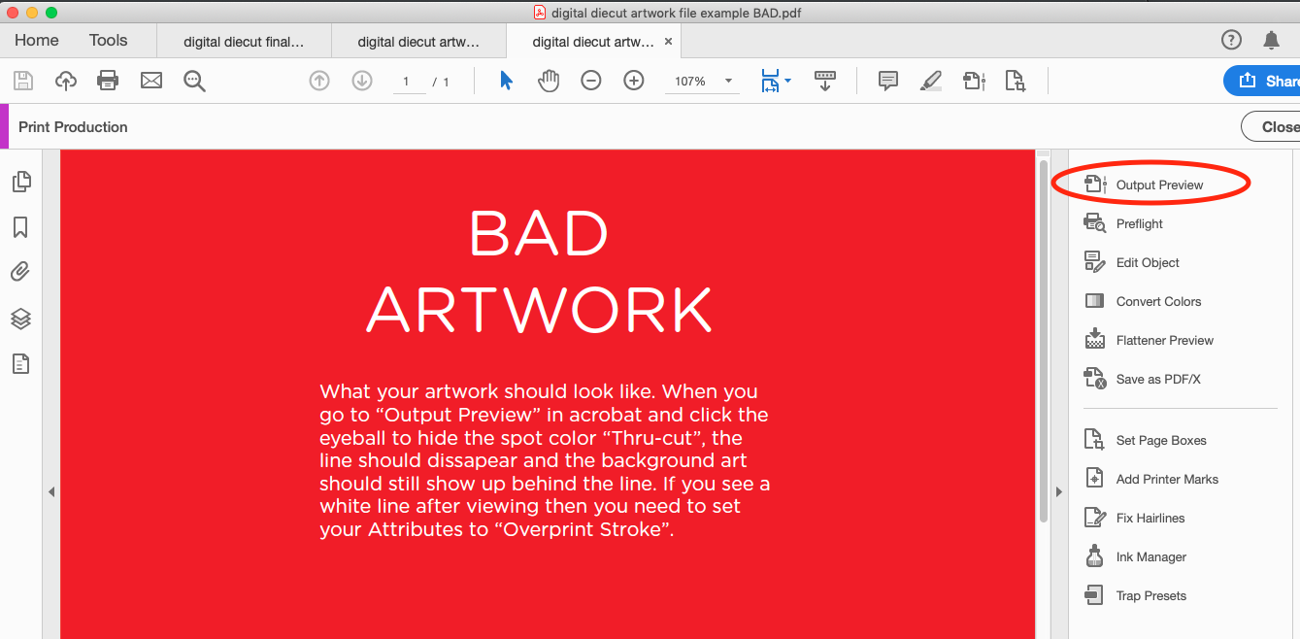
Task: Collapse the left navigation pane arrow
Action: [51, 492]
